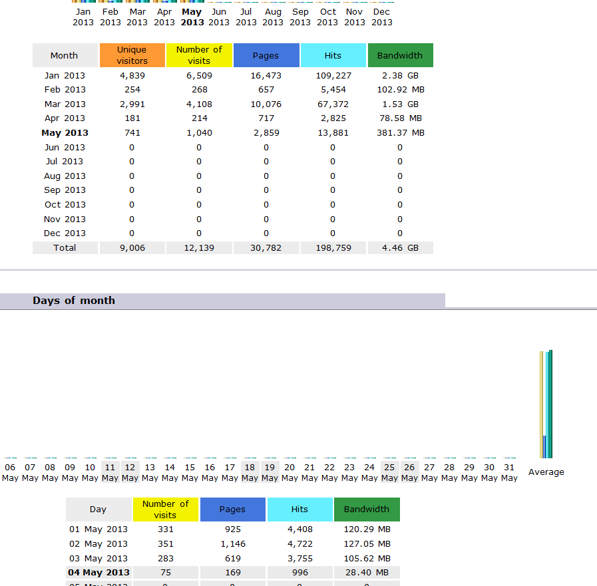
Task: Click bandwidth value 2.38 GB
Action: (x=400, y=75)
